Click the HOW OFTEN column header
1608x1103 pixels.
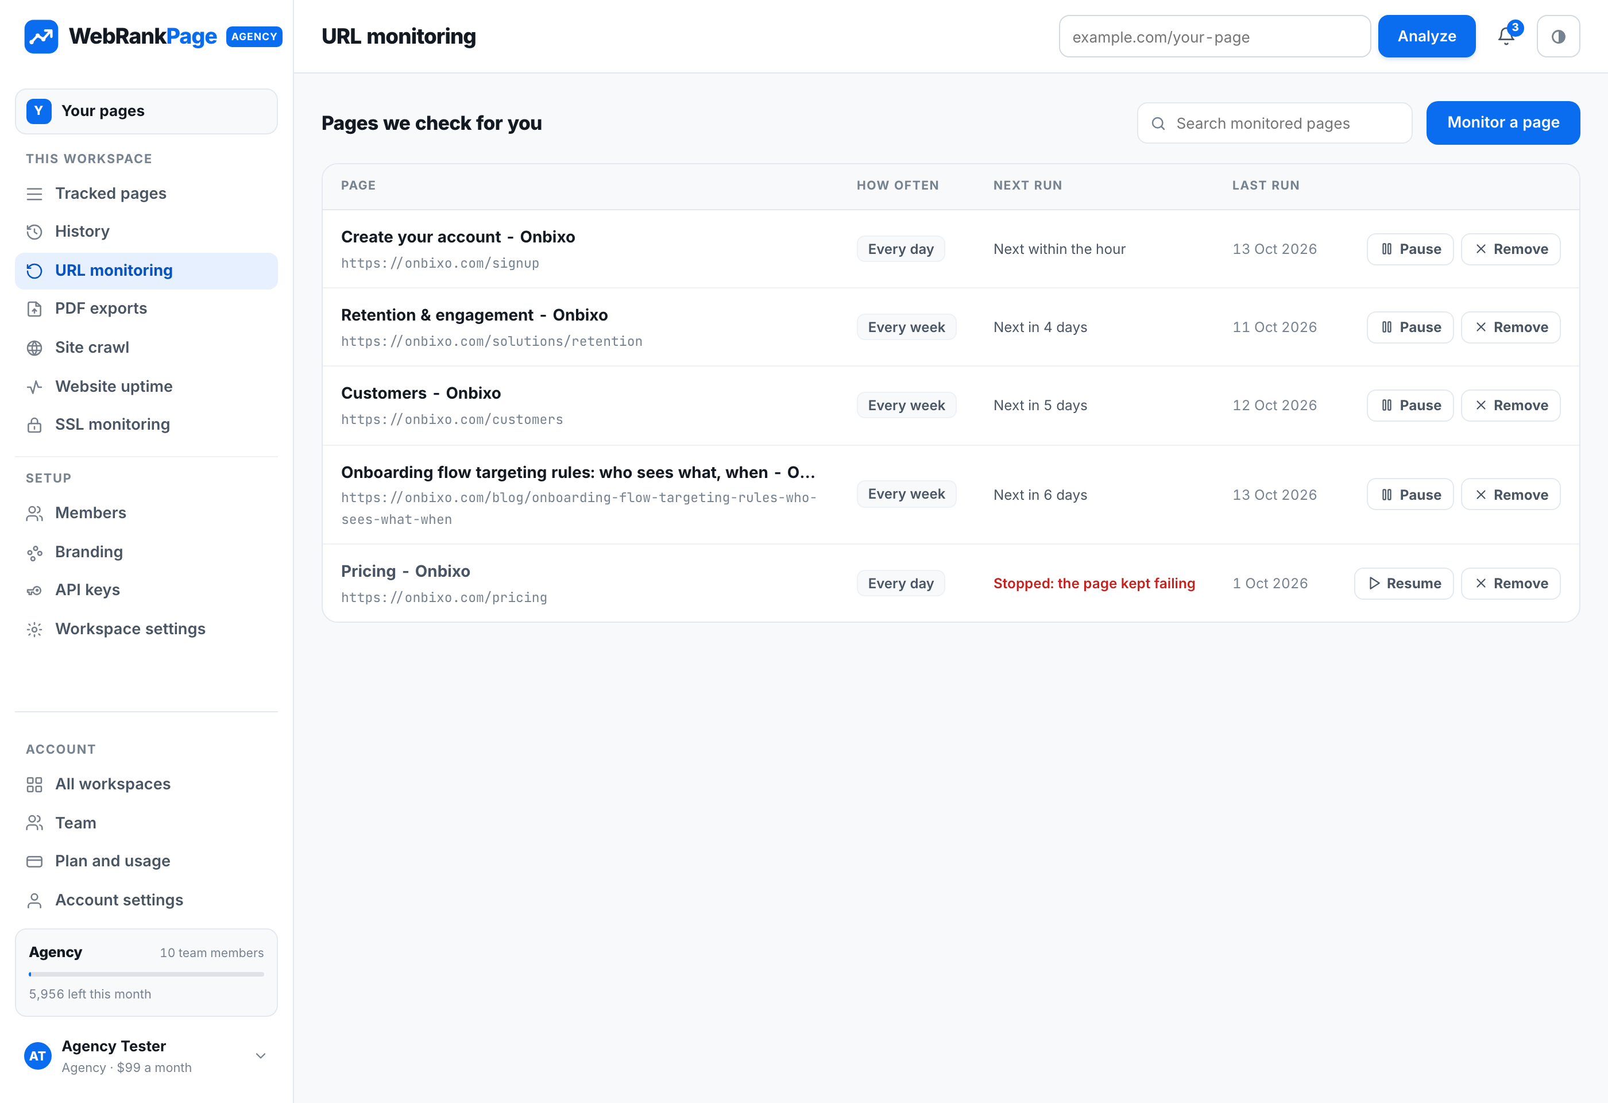[x=898, y=186]
